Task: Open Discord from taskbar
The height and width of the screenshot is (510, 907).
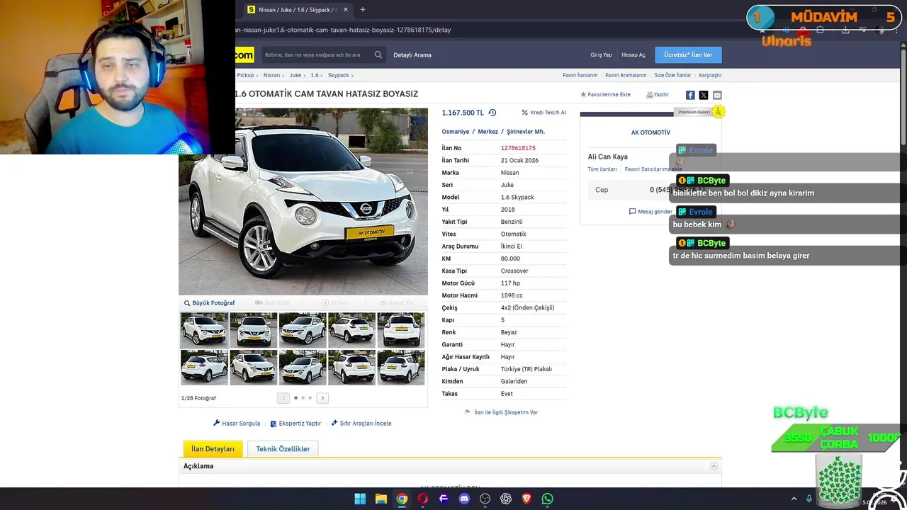Action: pos(464,499)
